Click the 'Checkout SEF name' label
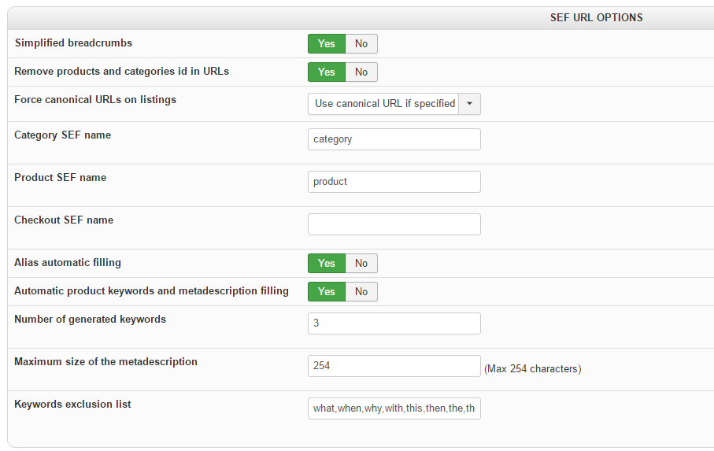714x451 pixels. click(64, 220)
